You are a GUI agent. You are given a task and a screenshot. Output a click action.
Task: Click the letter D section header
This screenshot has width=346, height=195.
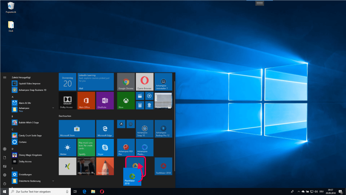[x=12, y=149]
